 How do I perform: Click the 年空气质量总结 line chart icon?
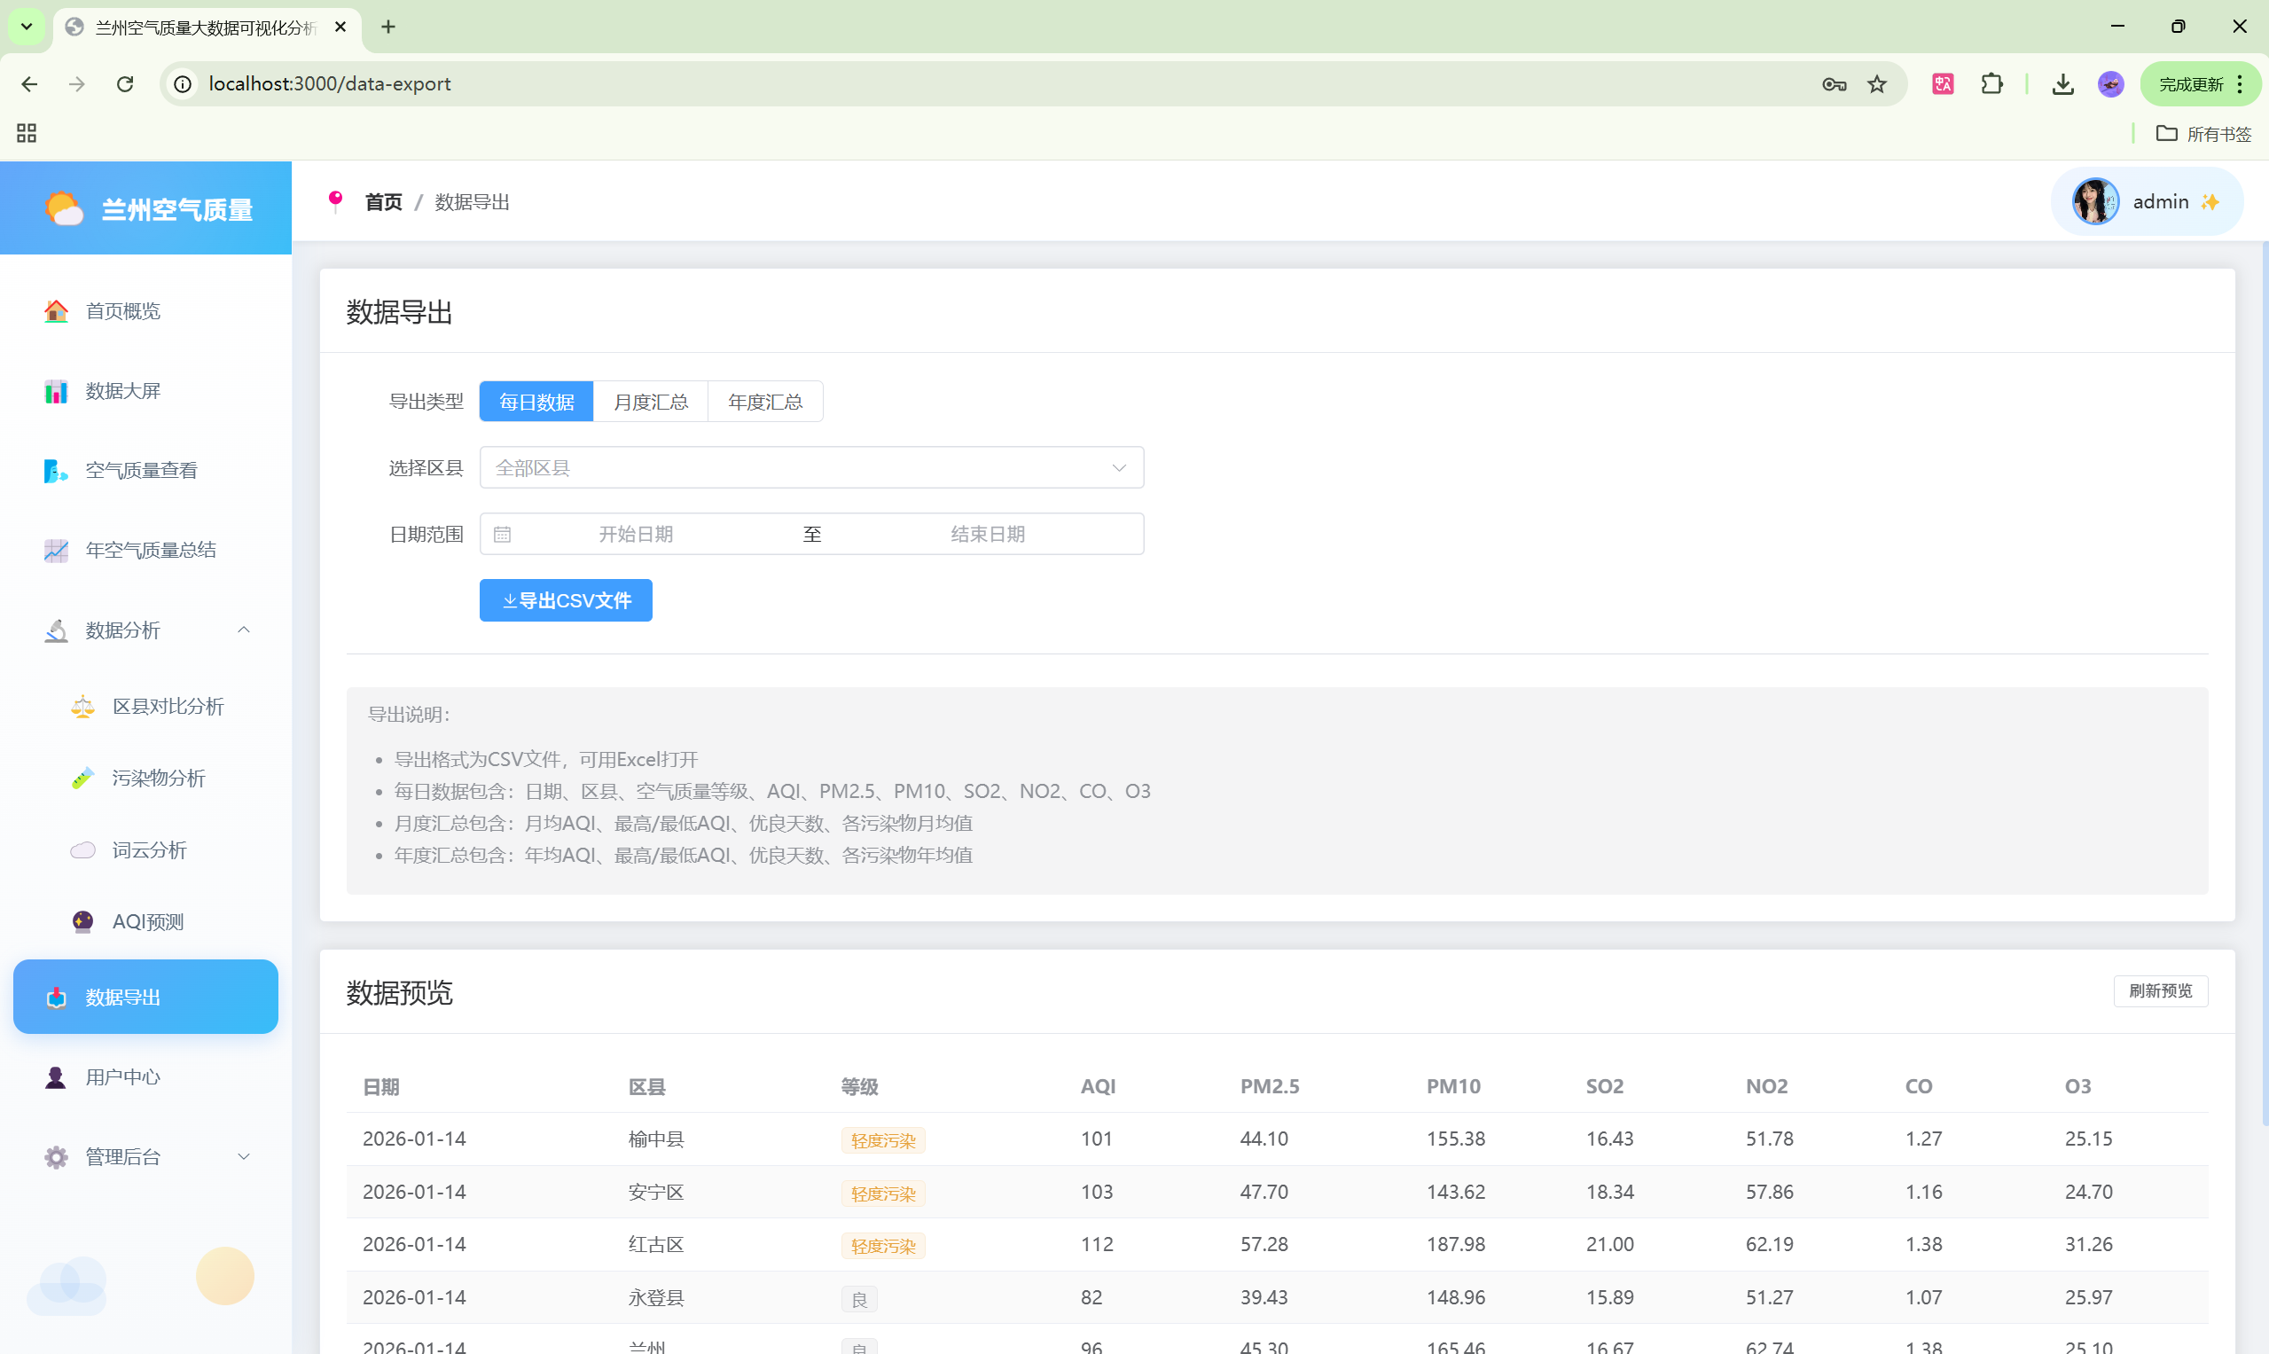pos(56,550)
